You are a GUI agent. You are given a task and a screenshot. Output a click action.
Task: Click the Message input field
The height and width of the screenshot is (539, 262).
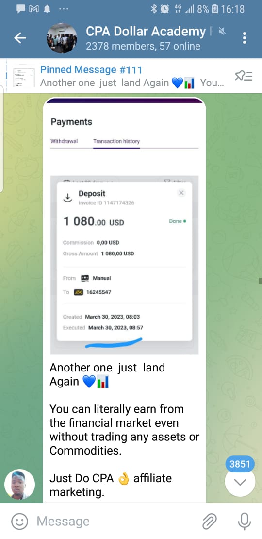point(115,521)
